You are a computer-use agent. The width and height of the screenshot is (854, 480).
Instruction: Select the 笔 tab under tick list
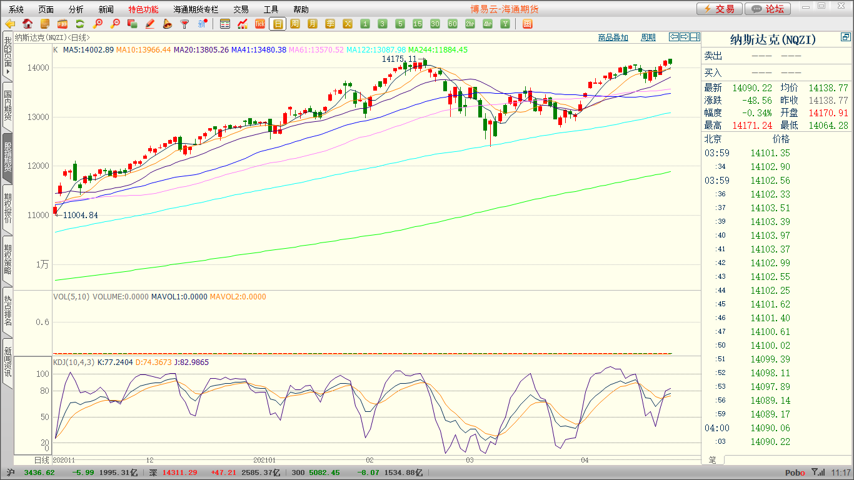[x=713, y=460]
